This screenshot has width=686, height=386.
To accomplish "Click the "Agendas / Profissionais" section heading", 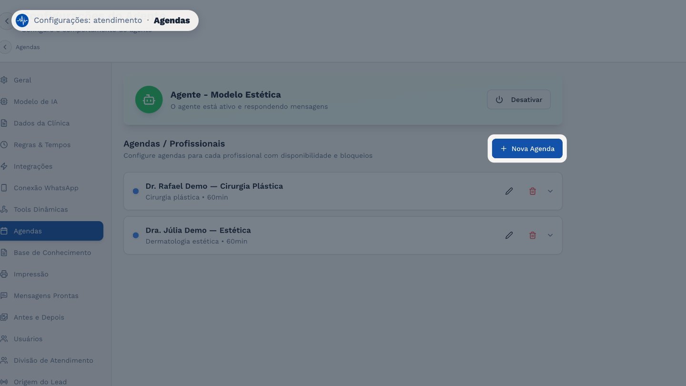I will coord(174,143).
